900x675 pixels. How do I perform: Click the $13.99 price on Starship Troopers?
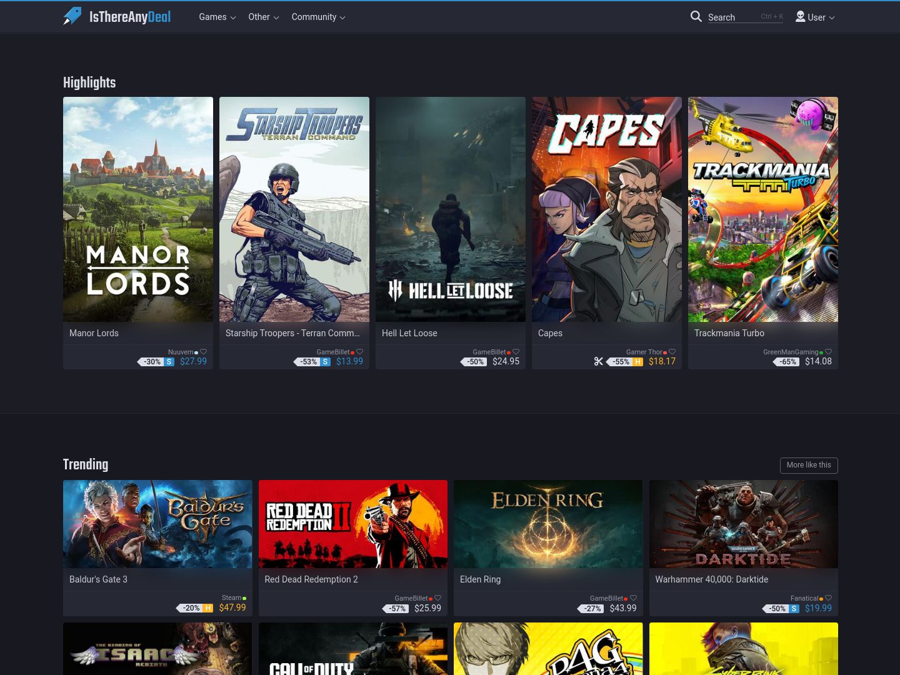(349, 361)
